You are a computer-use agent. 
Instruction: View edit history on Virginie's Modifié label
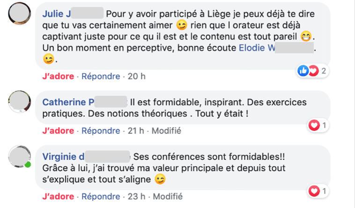click(168, 196)
